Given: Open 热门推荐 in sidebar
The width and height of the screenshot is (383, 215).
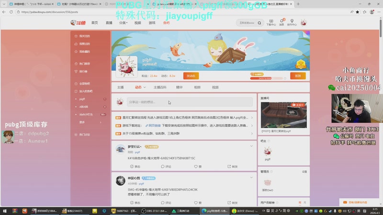Looking at the screenshot, I should pyautogui.click(x=82, y=64).
